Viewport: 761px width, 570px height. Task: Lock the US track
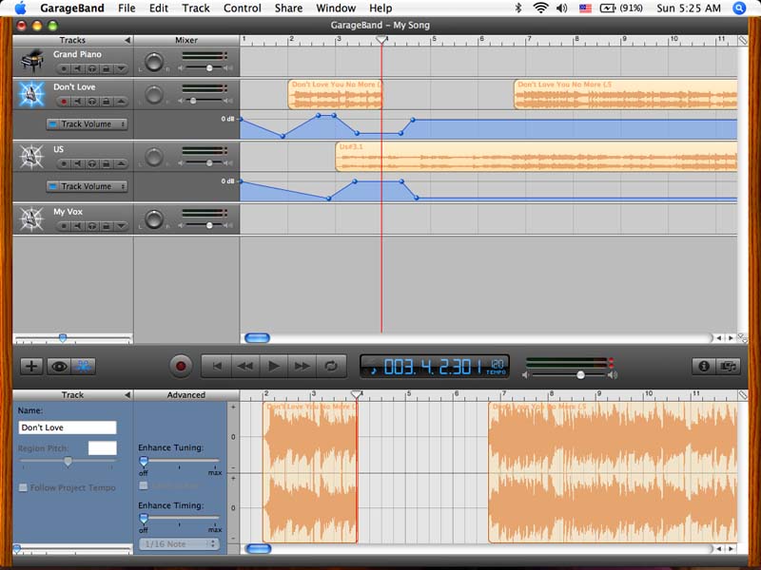pyautogui.click(x=106, y=163)
